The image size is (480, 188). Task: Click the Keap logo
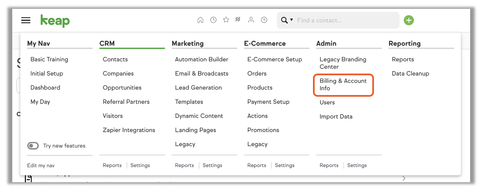pyautogui.click(x=55, y=21)
